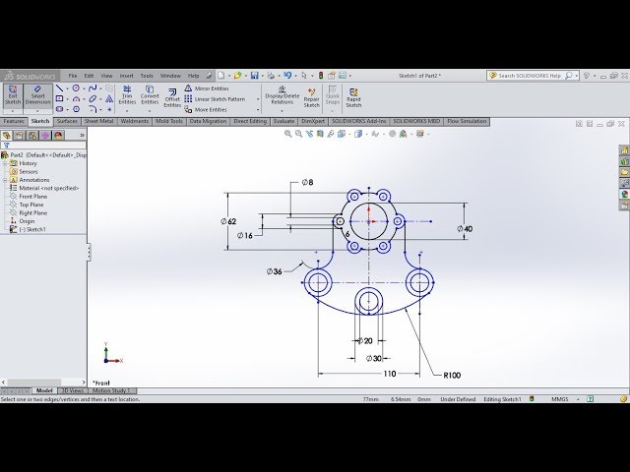This screenshot has height=472, width=630.
Task: Activate the Smart Dimension tool
Action: (x=37, y=95)
